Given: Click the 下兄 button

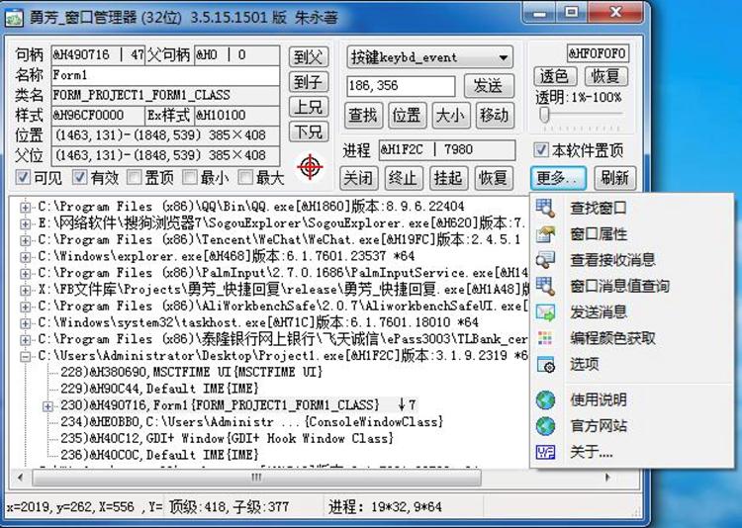Looking at the screenshot, I should coord(309,132).
